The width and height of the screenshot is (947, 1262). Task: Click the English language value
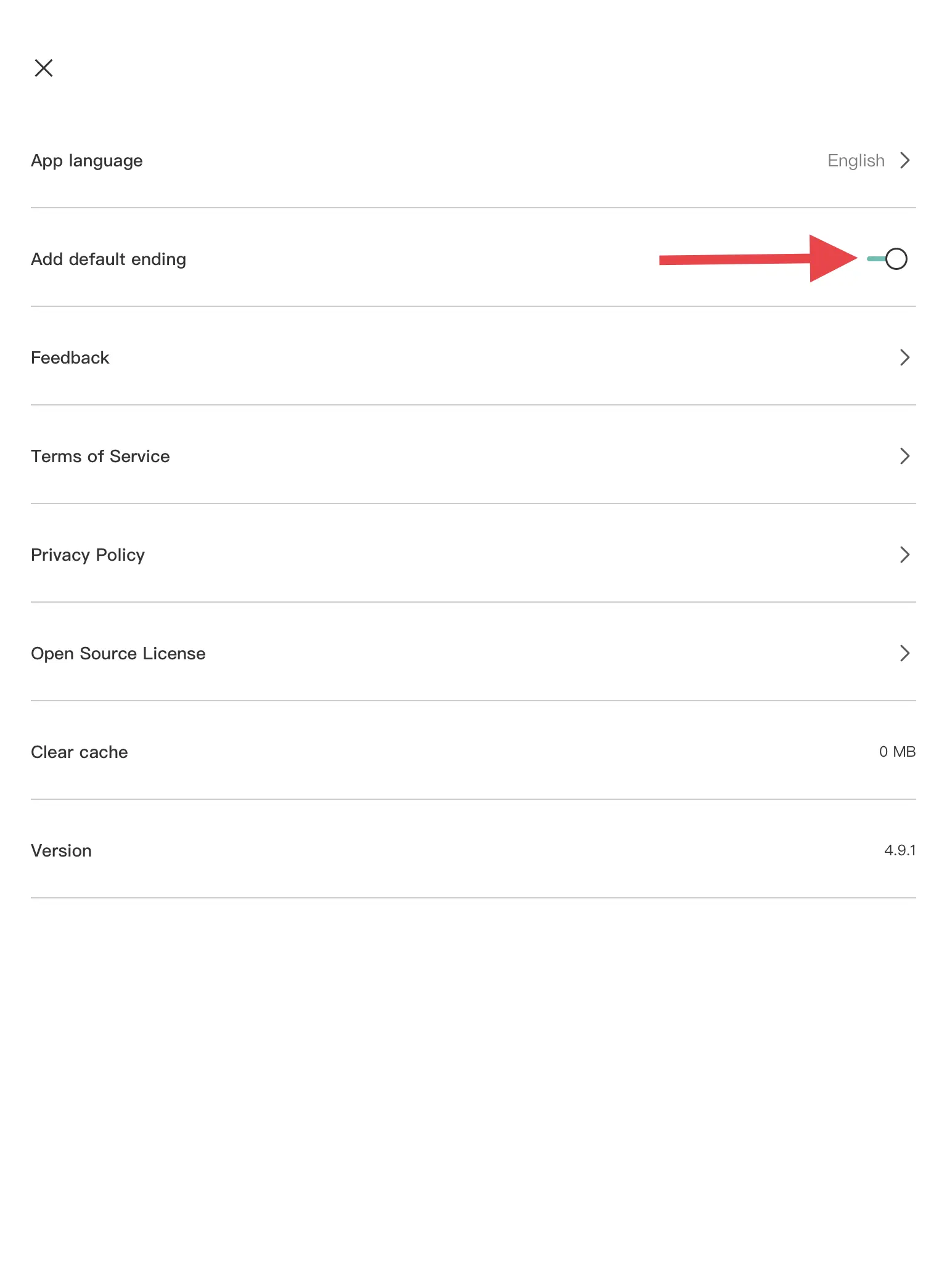click(856, 161)
